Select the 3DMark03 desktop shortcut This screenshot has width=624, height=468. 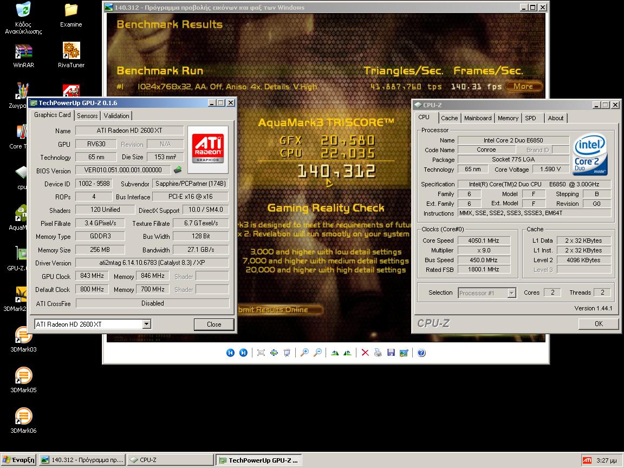click(x=23, y=340)
